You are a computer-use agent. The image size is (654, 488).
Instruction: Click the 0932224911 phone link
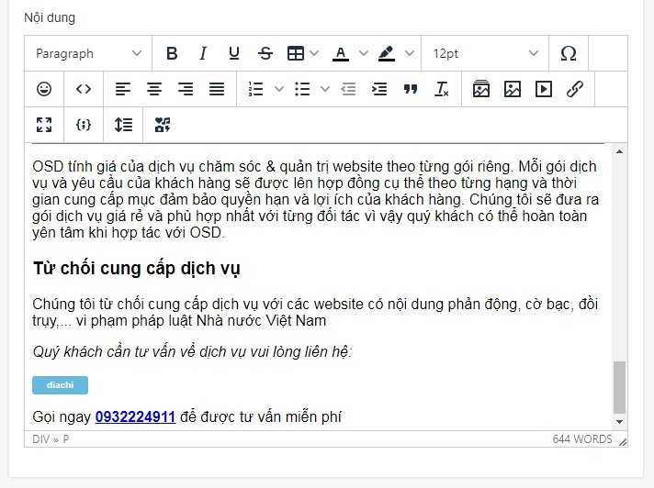point(135,417)
